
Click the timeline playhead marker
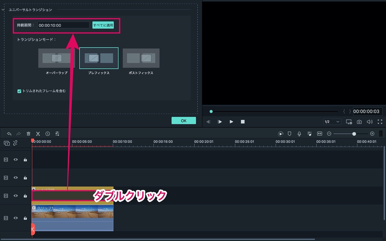(32, 141)
